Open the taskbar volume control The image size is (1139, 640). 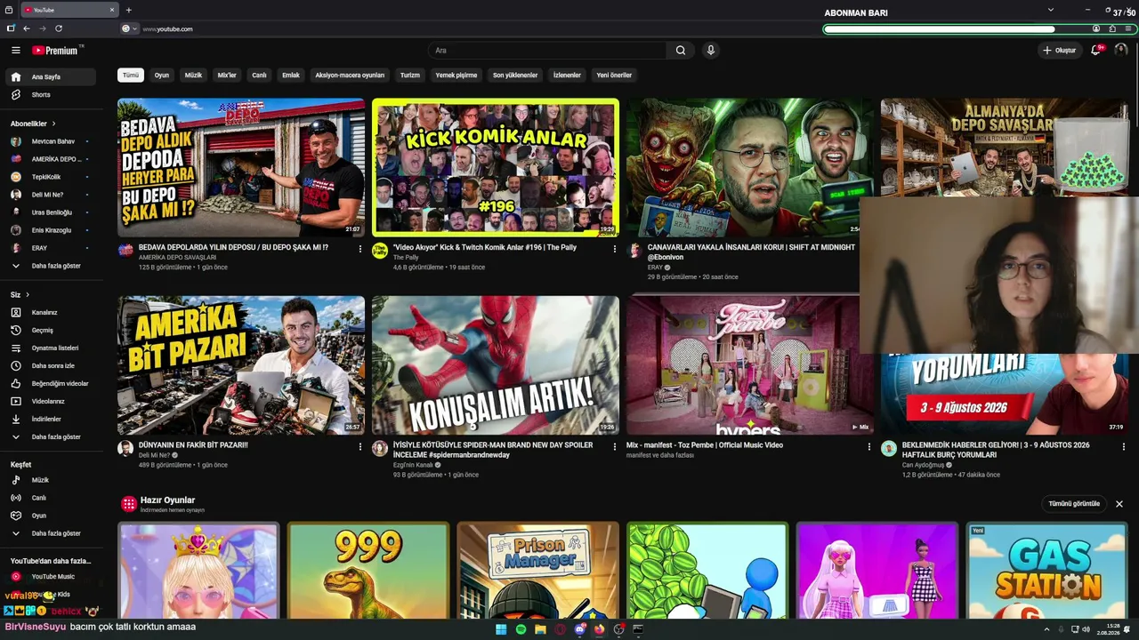tap(1086, 629)
